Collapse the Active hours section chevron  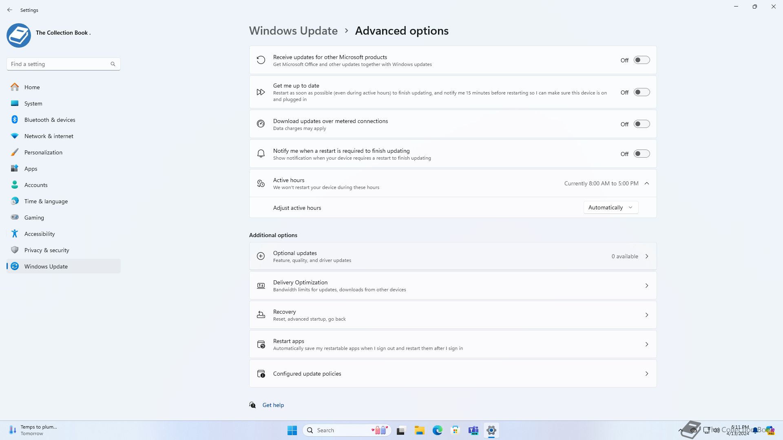pos(647,183)
